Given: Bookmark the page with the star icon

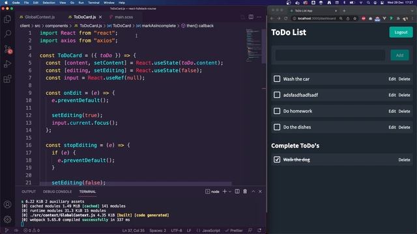Looking at the screenshot, I should coord(354,18).
